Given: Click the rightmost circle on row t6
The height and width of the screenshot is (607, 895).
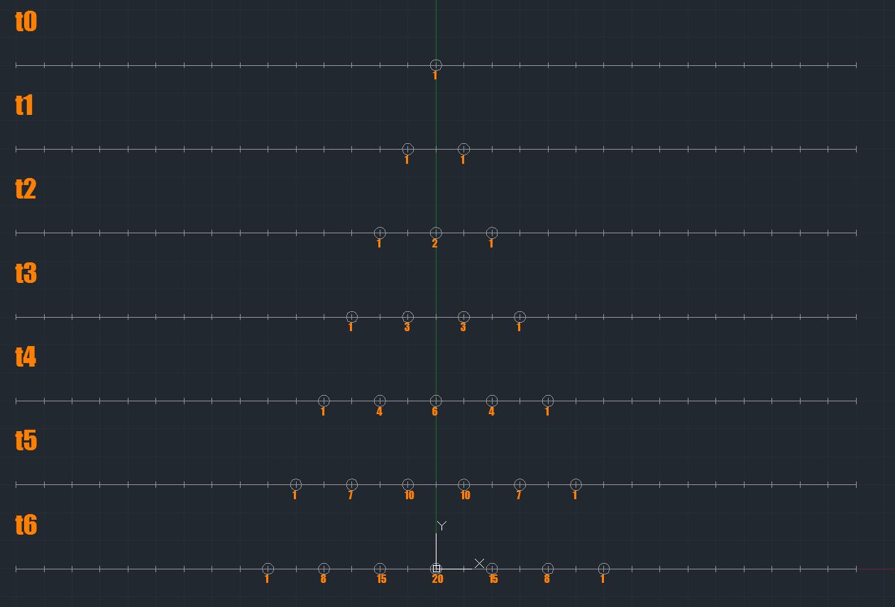Looking at the screenshot, I should pos(604,569).
